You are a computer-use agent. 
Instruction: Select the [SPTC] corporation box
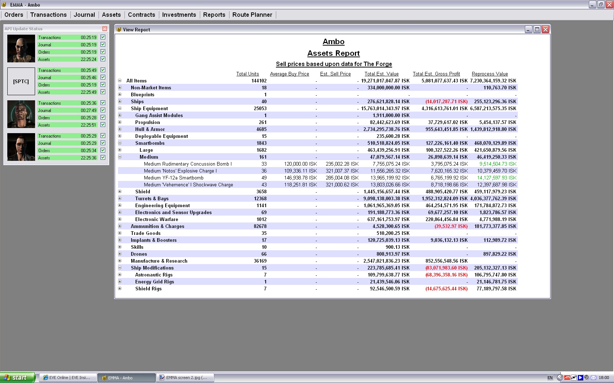pyautogui.click(x=21, y=81)
